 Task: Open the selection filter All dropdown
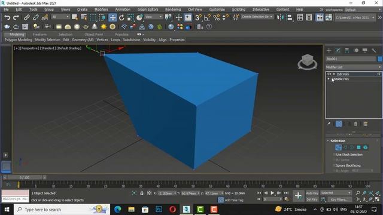[x=60, y=17]
